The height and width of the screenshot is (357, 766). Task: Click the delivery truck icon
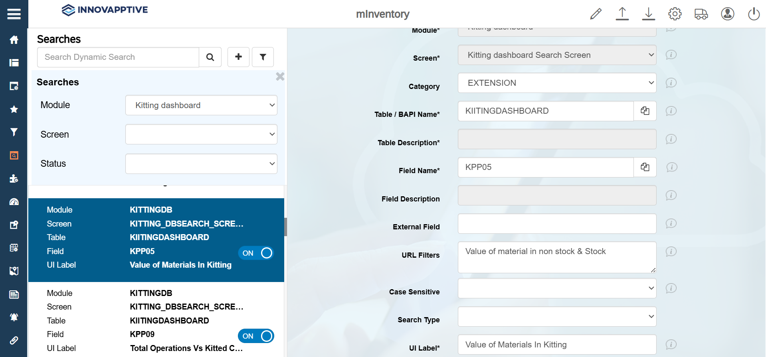(701, 14)
